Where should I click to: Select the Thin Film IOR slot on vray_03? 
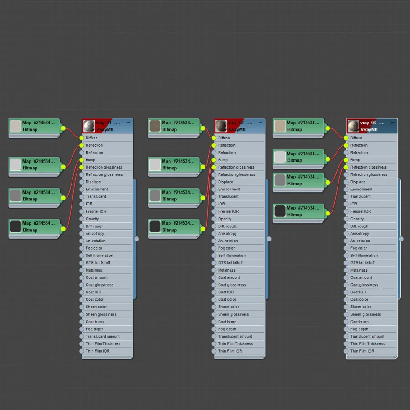click(372, 351)
